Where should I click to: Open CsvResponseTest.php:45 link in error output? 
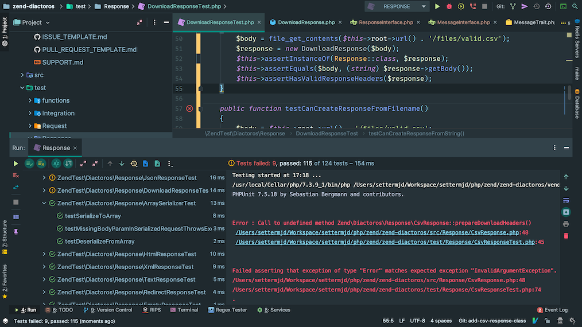(x=385, y=242)
